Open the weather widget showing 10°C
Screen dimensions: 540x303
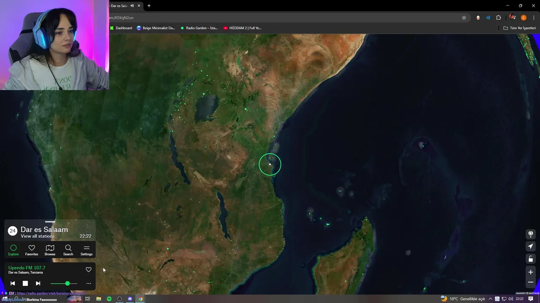(463, 299)
